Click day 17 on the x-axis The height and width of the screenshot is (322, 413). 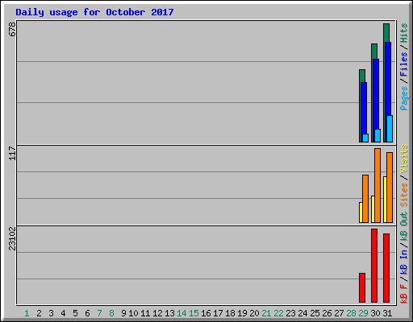218,313
